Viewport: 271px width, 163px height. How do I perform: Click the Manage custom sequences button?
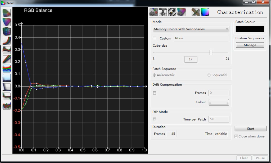tap(250, 45)
